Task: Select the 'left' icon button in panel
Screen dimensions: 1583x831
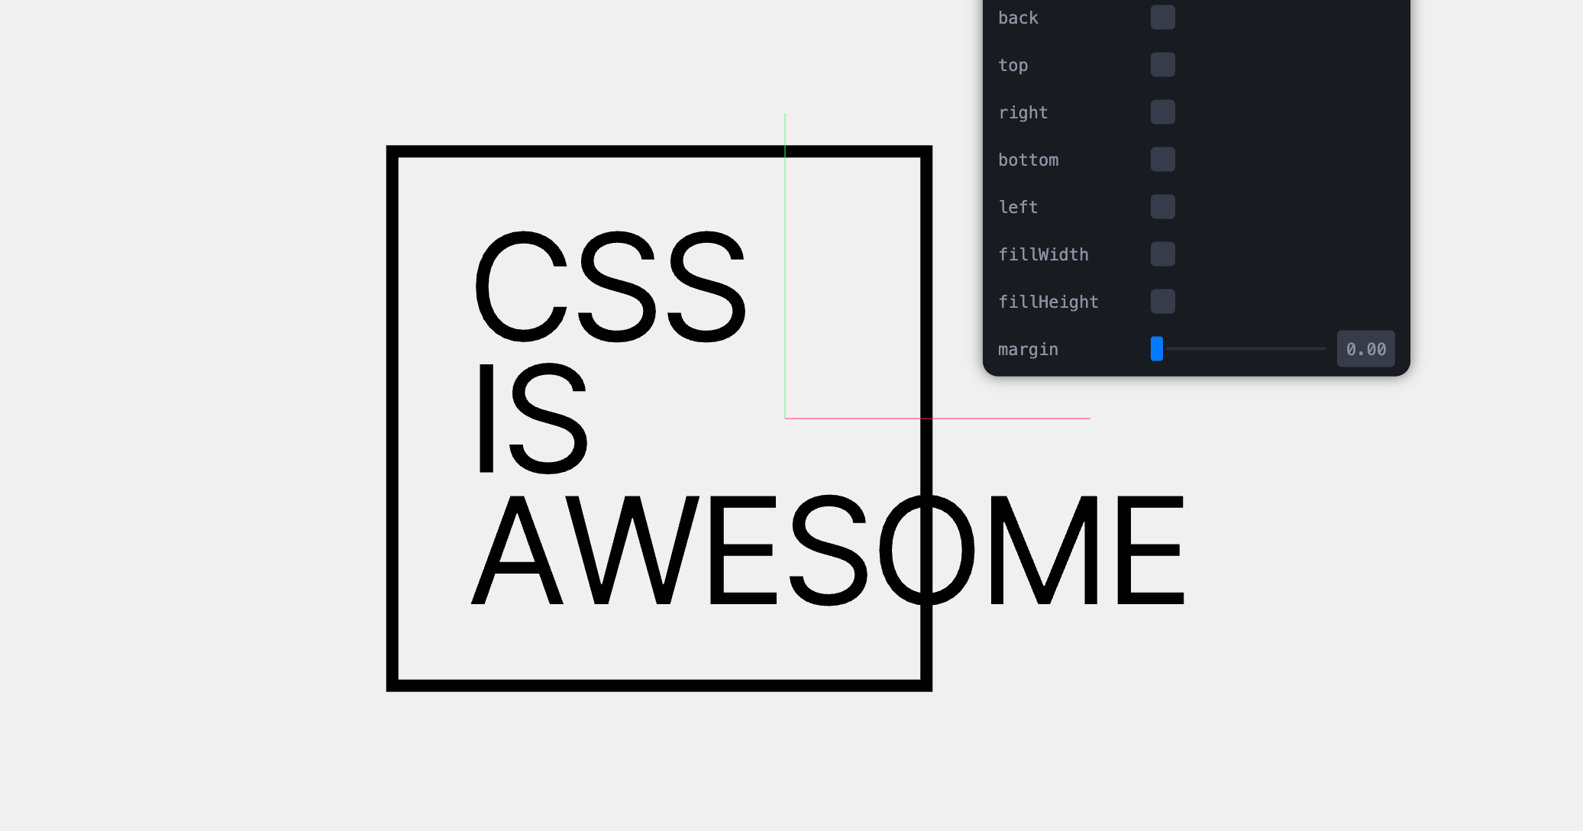Action: (1162, 206)
